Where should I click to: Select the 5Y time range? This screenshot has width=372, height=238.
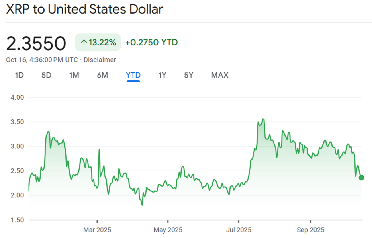point(188,75)
